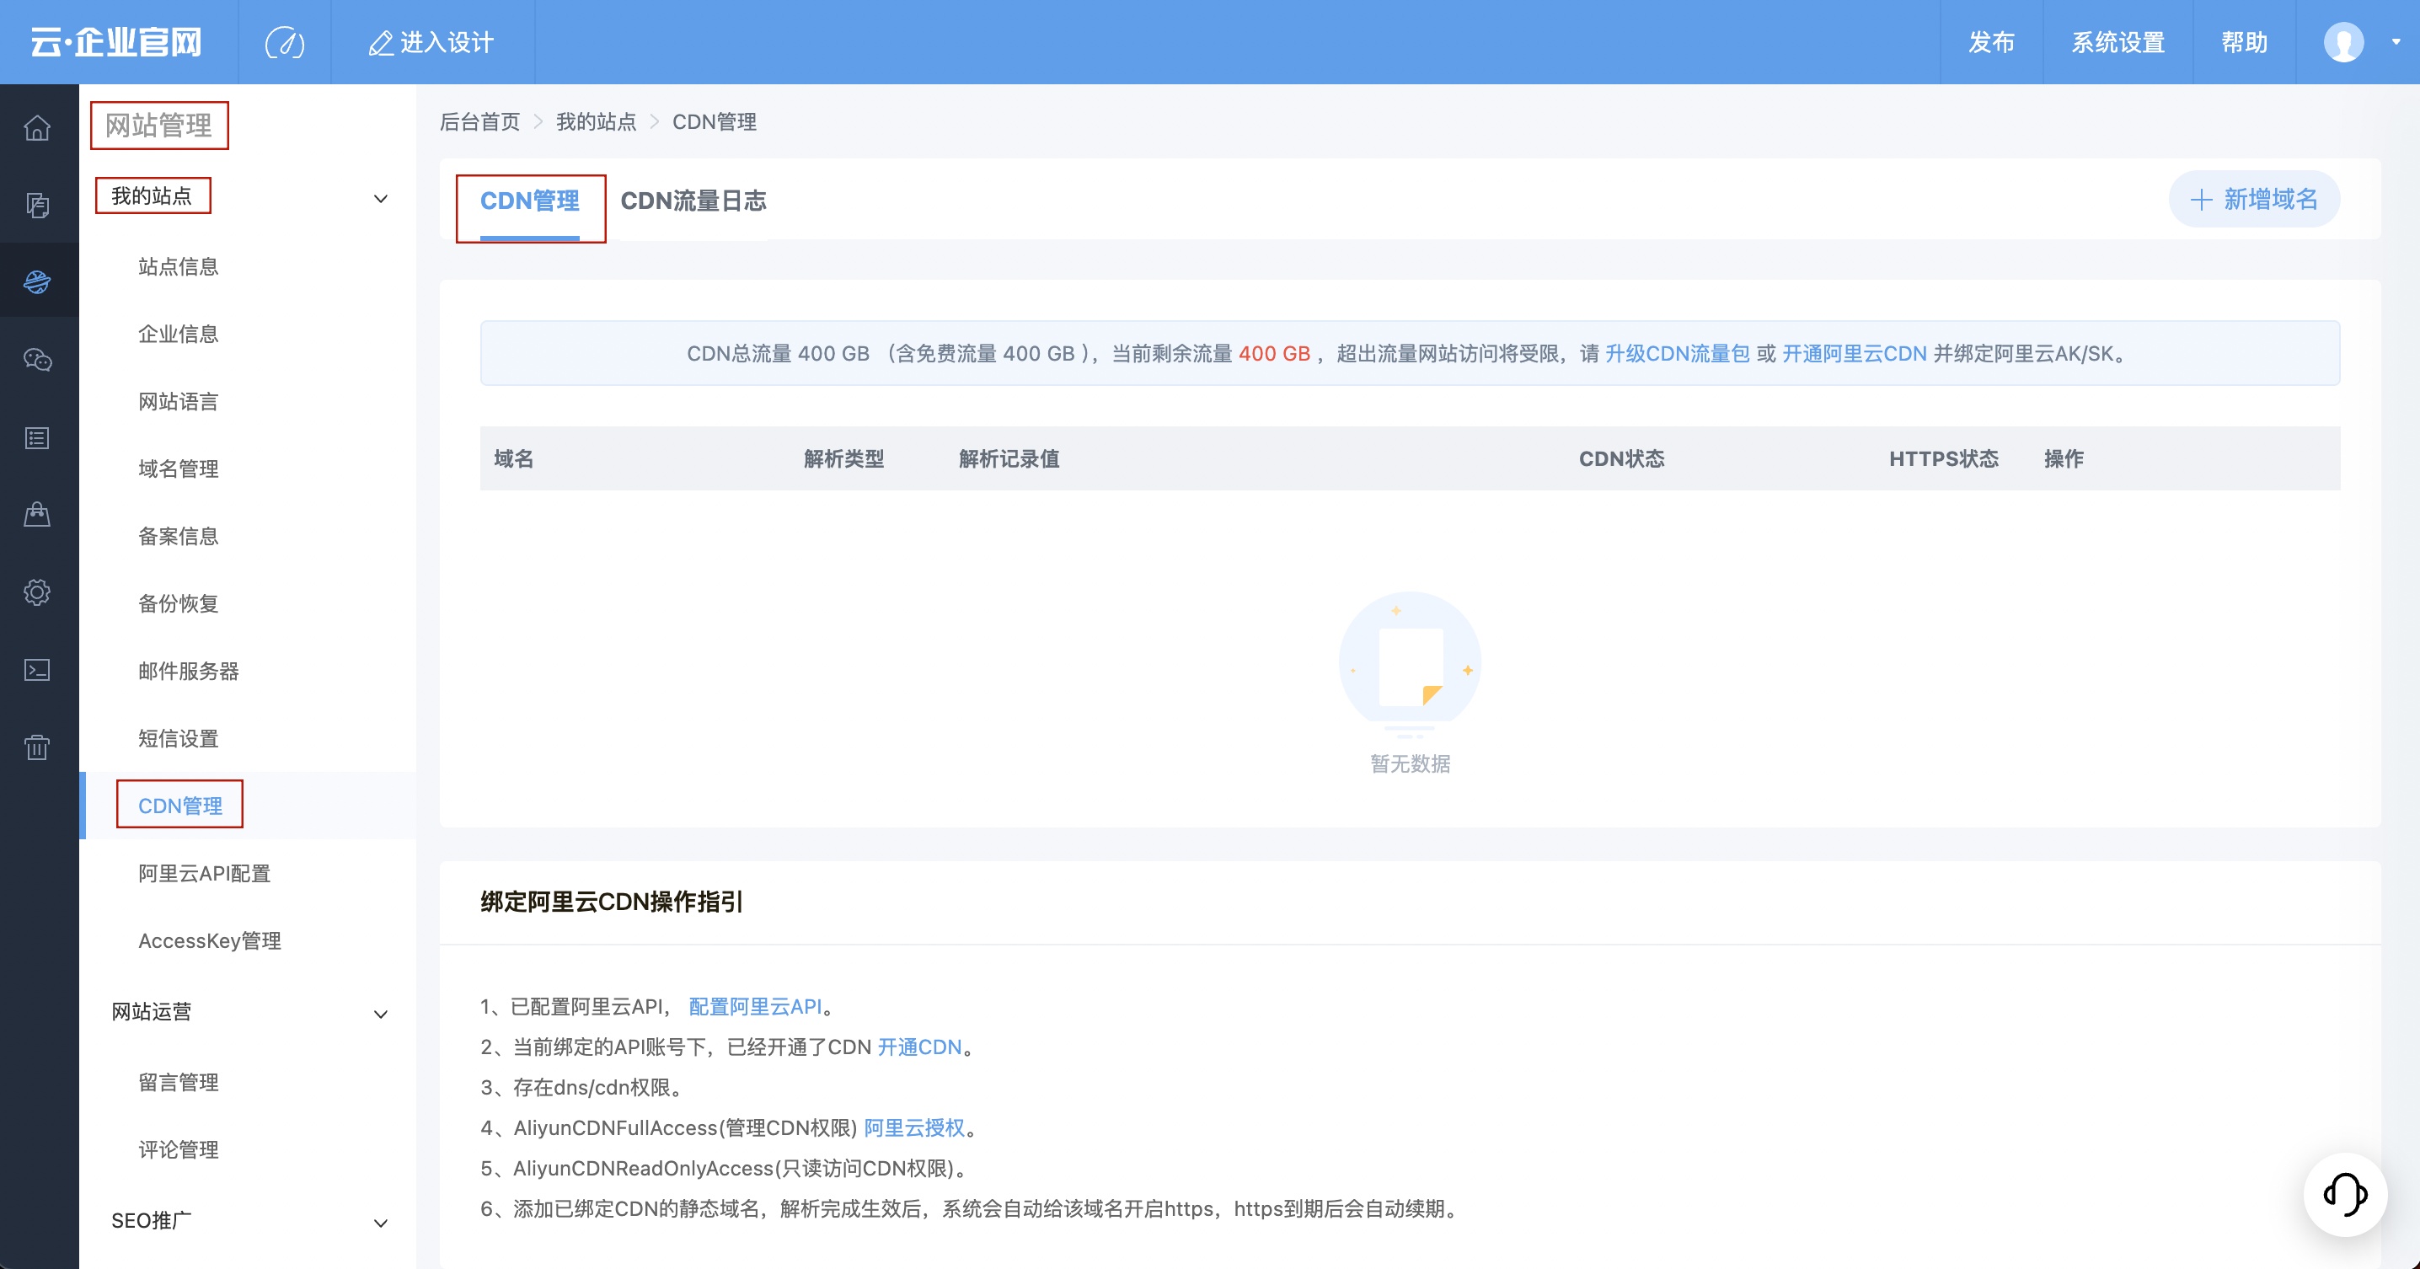Open AccessKey管理 in sidebar
Viewport: 2420px width, 1269px height.
210,940
